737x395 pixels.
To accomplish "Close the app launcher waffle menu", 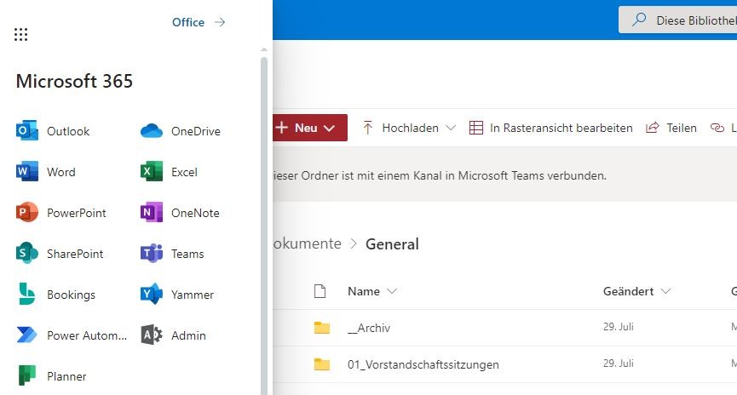I will 21,34.
